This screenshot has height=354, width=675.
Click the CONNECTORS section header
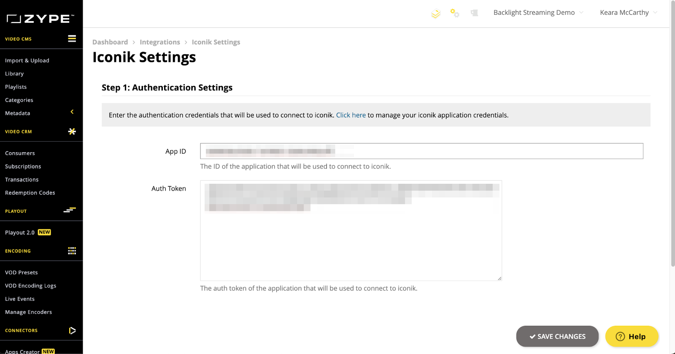pyautogui.click(x=21, y=330)
